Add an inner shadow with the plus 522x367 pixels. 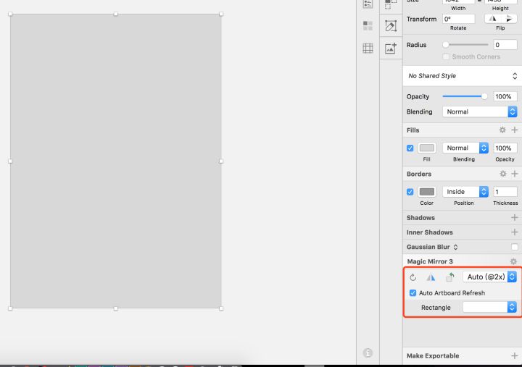point(515,232)
